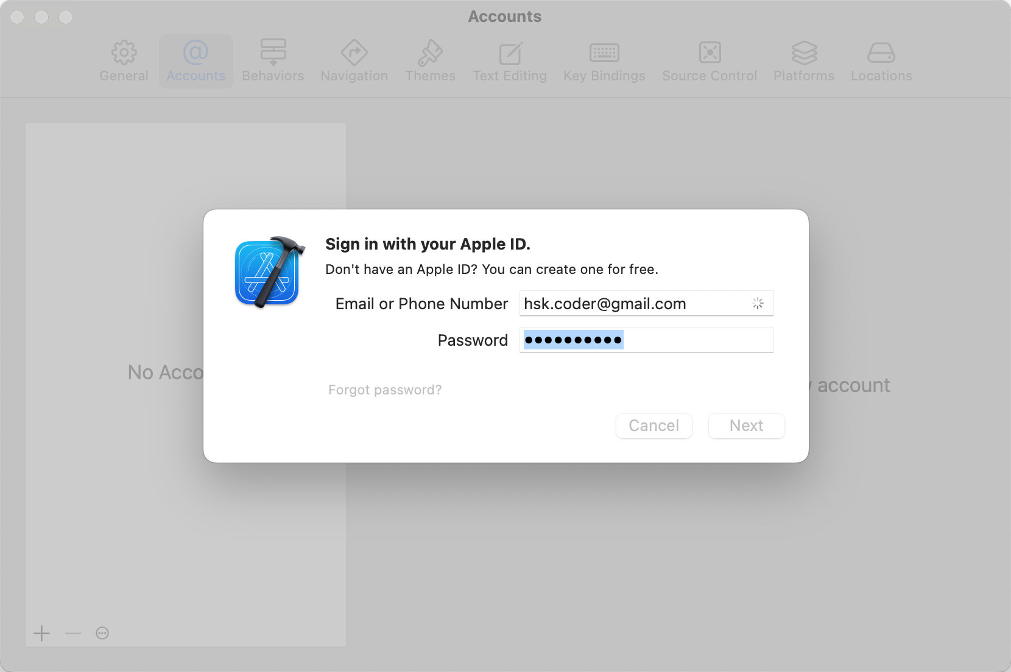Image resolution: width=1011 pixels, height=672 pixels.
Task: Click "Don't have an Apple ID?" text
Action: pyautogui.click(x=401, y=269)
